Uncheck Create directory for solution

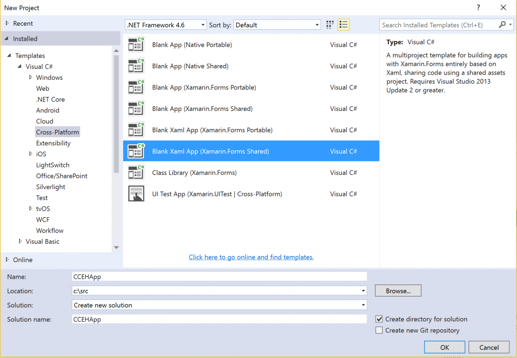(x=379, y=319)
